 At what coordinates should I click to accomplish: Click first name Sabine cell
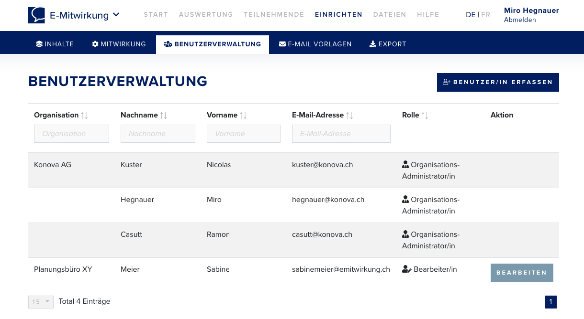pos(218,269)
